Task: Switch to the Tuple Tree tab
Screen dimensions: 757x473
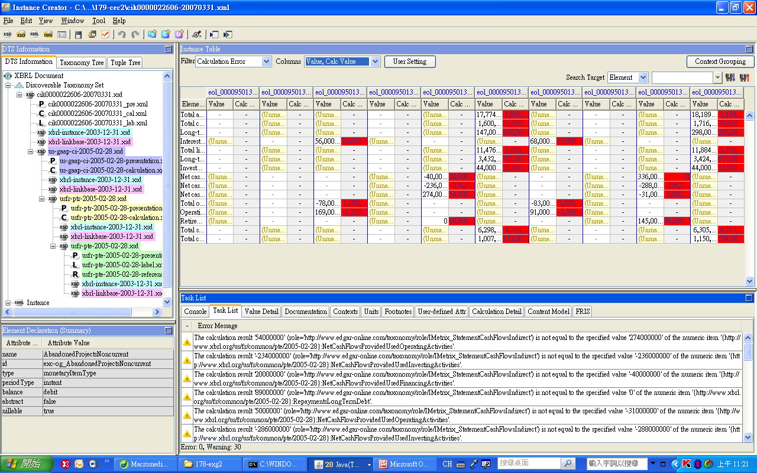Action: [x=125, y=62]
